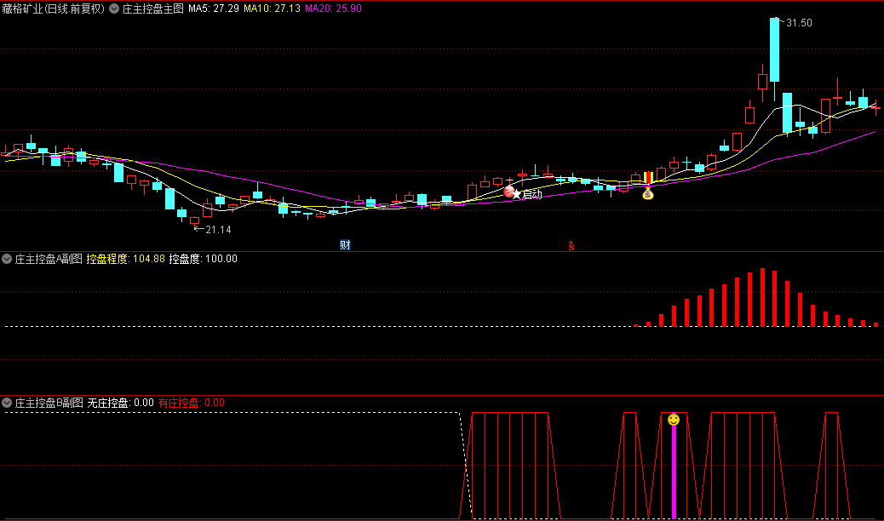Click the blue 财 marker icon
This screenshot has width=884, height=521.
[x=345, y=245]
